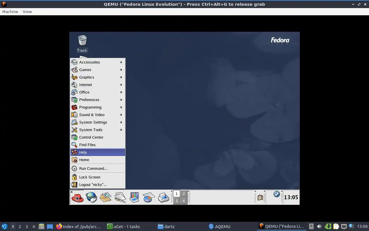Launch the spreadsheet pie-chart icon
The image size is (369, 231).
149,198
